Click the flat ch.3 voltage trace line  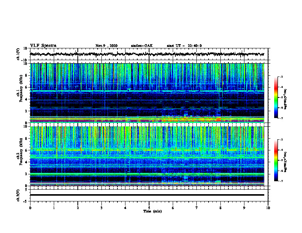(x=147, y=195)
